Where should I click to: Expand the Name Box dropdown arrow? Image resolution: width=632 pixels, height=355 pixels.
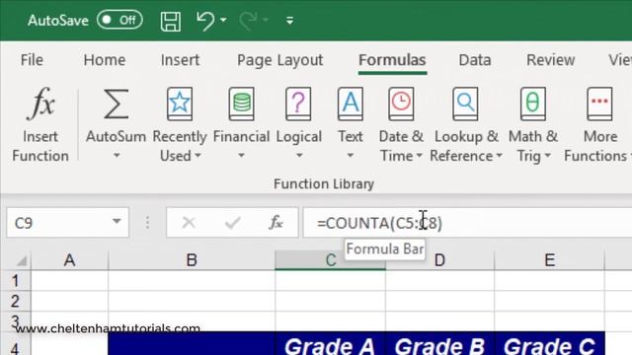coord(117,222)
